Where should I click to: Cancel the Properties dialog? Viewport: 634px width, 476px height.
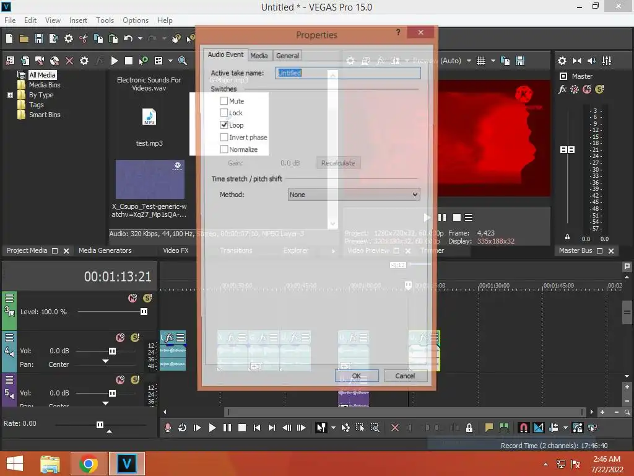coord(405,376)
